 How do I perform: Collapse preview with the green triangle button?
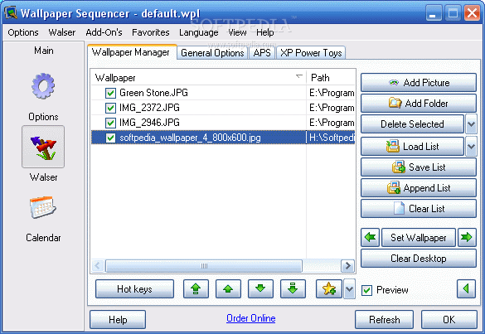click(466, 289)
